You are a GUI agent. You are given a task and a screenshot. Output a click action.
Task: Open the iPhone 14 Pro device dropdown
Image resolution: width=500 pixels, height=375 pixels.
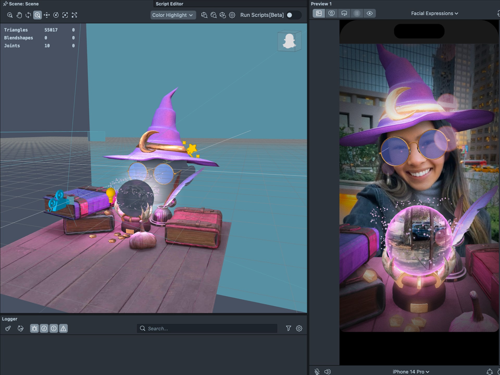coord(411,372)
